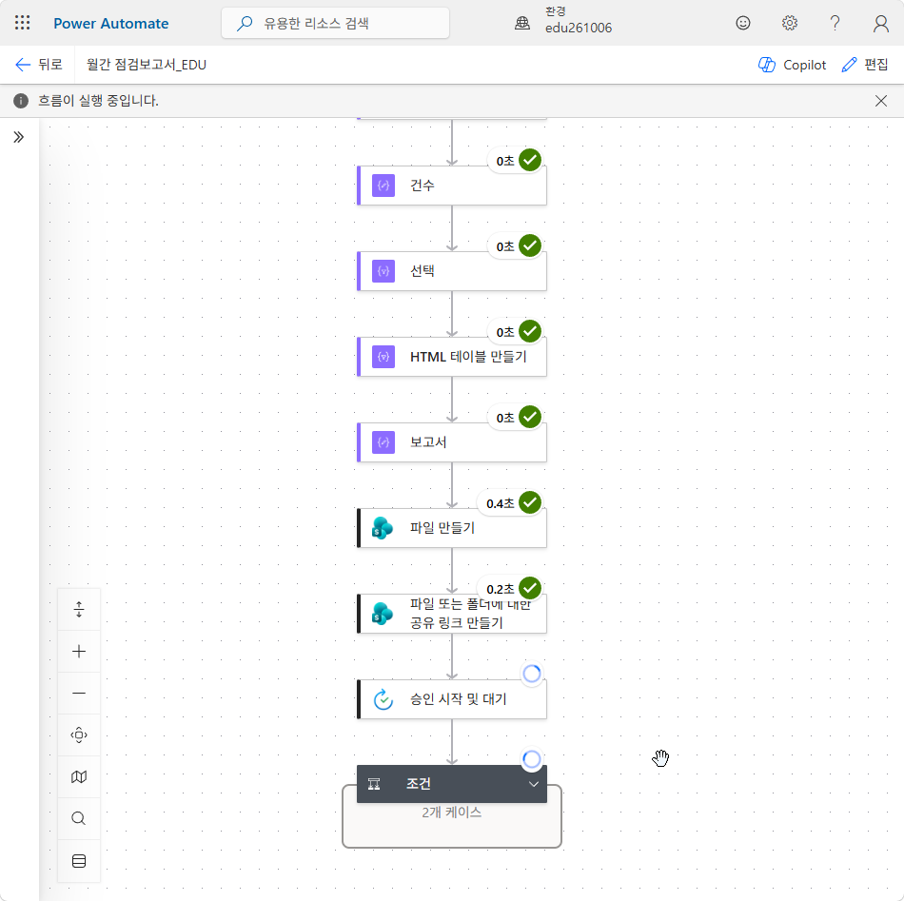This screenshot has width=904, height=901.
Task: Click the expand/collapse all actions control
Action: coord(79,609)
